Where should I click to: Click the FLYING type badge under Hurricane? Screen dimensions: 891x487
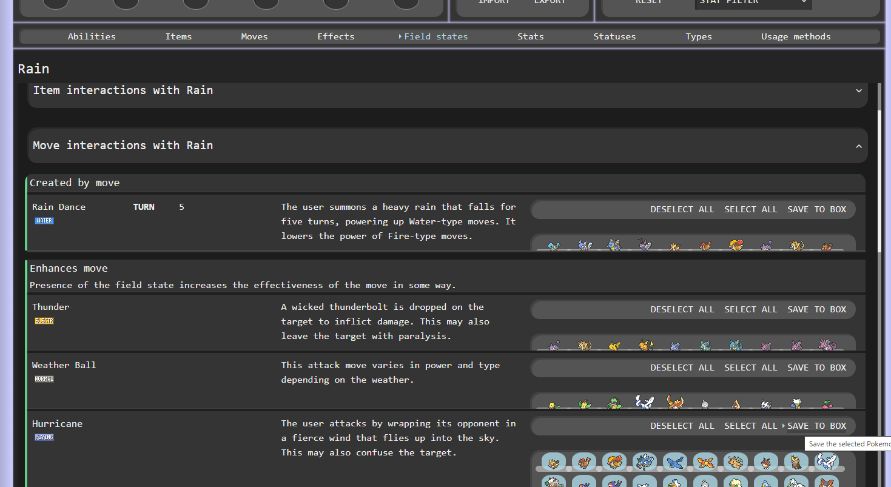coord(44,437)
